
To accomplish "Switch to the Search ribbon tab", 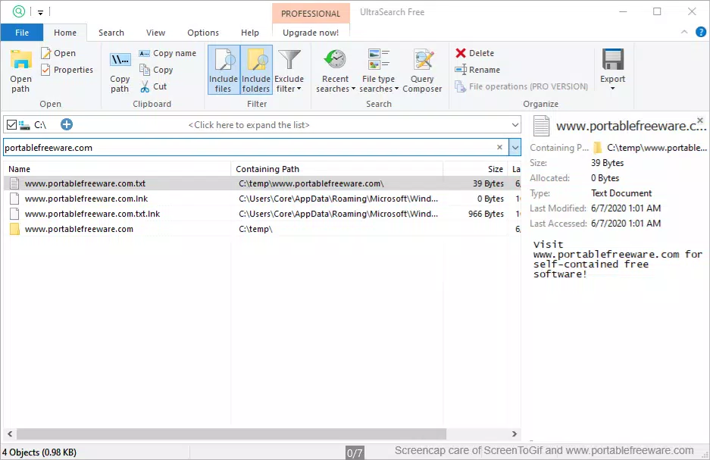I will point(111,33).
